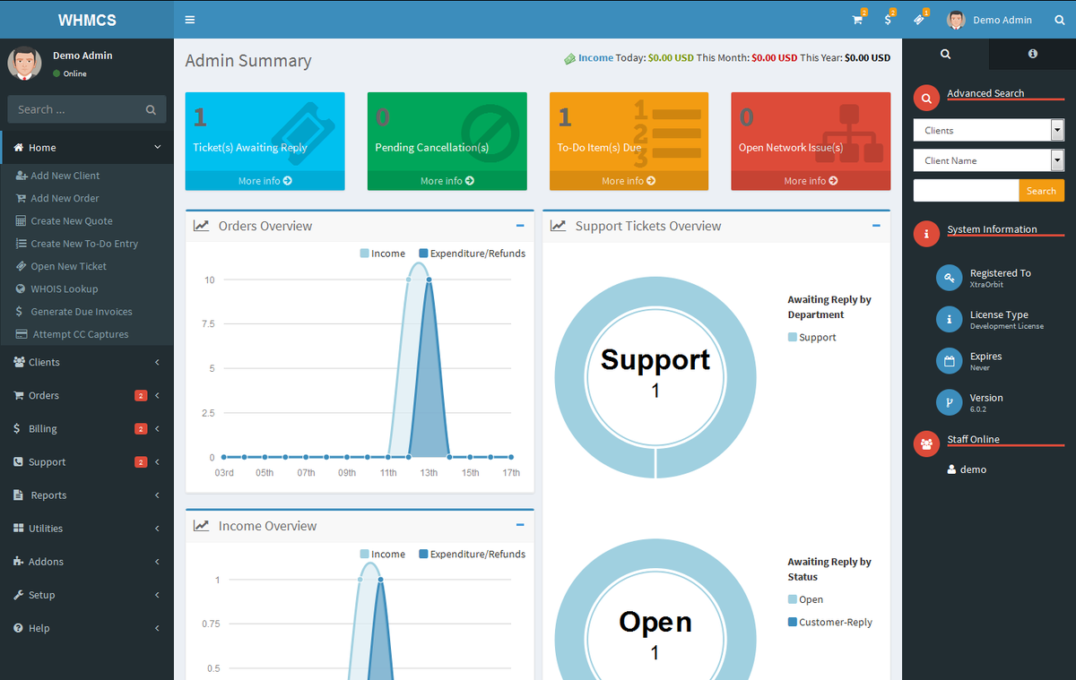Toggle the Customer-Reply status legend swatch

793,622
